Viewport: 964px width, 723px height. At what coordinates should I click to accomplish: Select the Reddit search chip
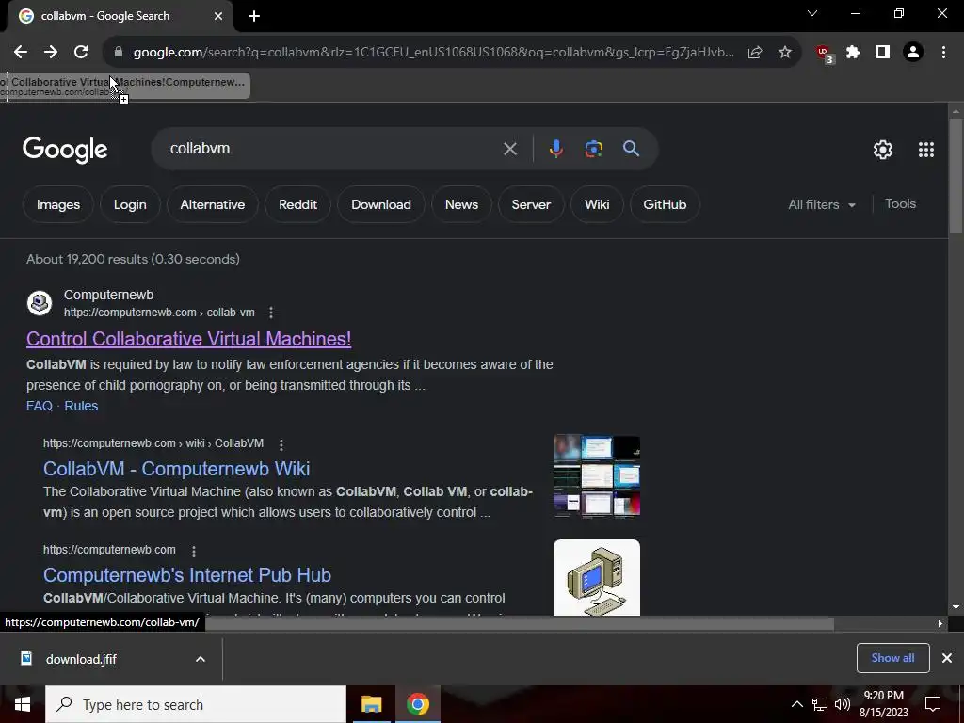click(297, 204)
